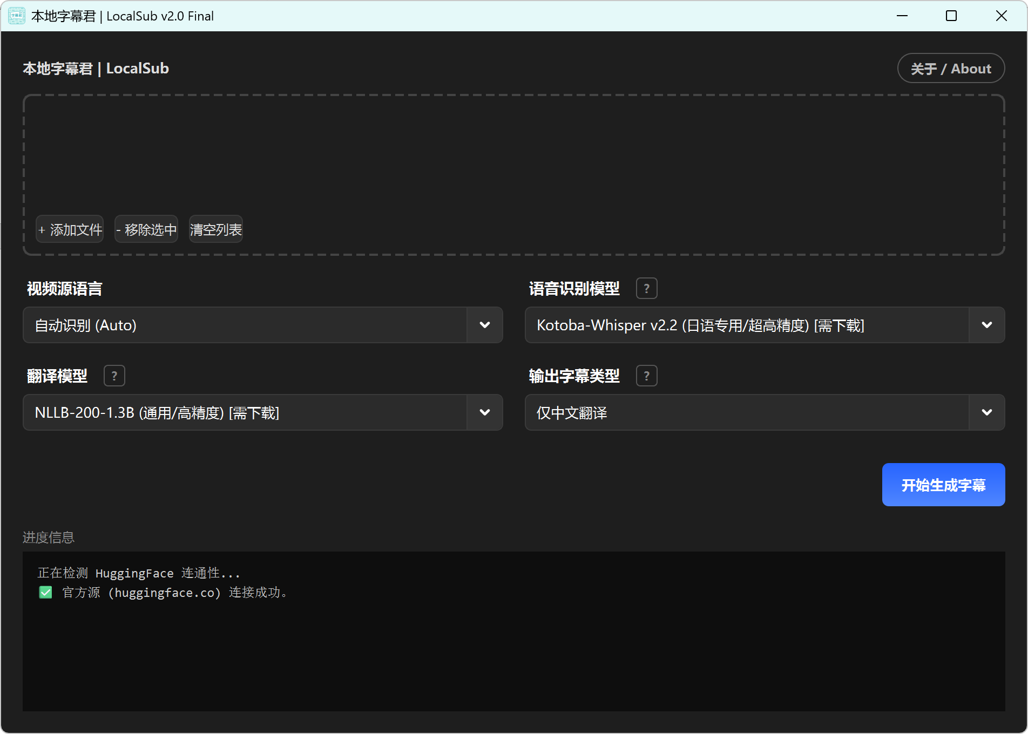Maximize the LocalSub window

click(x=951, y=16)
